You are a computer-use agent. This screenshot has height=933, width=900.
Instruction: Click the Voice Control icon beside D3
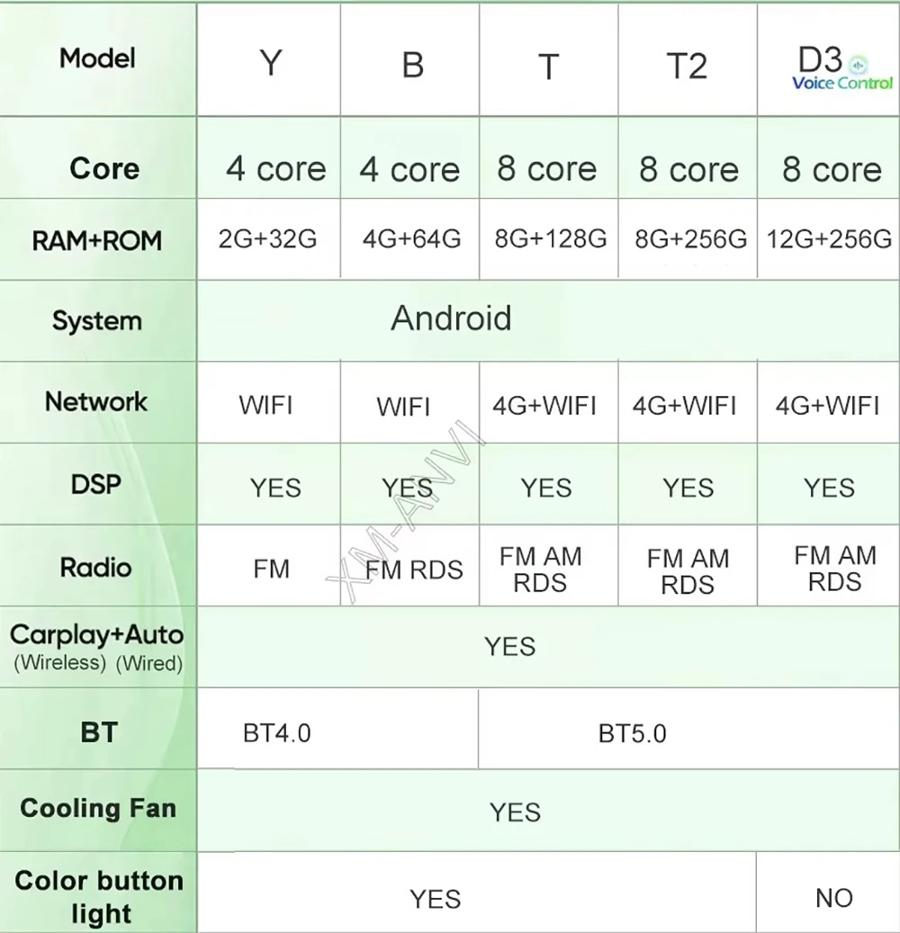[x=857, y=63]
